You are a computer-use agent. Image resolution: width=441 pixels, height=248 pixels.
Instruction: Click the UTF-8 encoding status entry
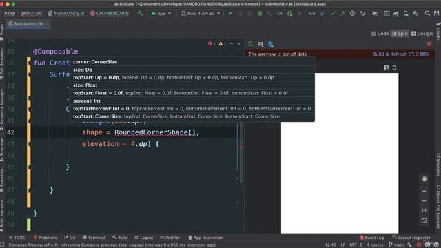[356, 245]
